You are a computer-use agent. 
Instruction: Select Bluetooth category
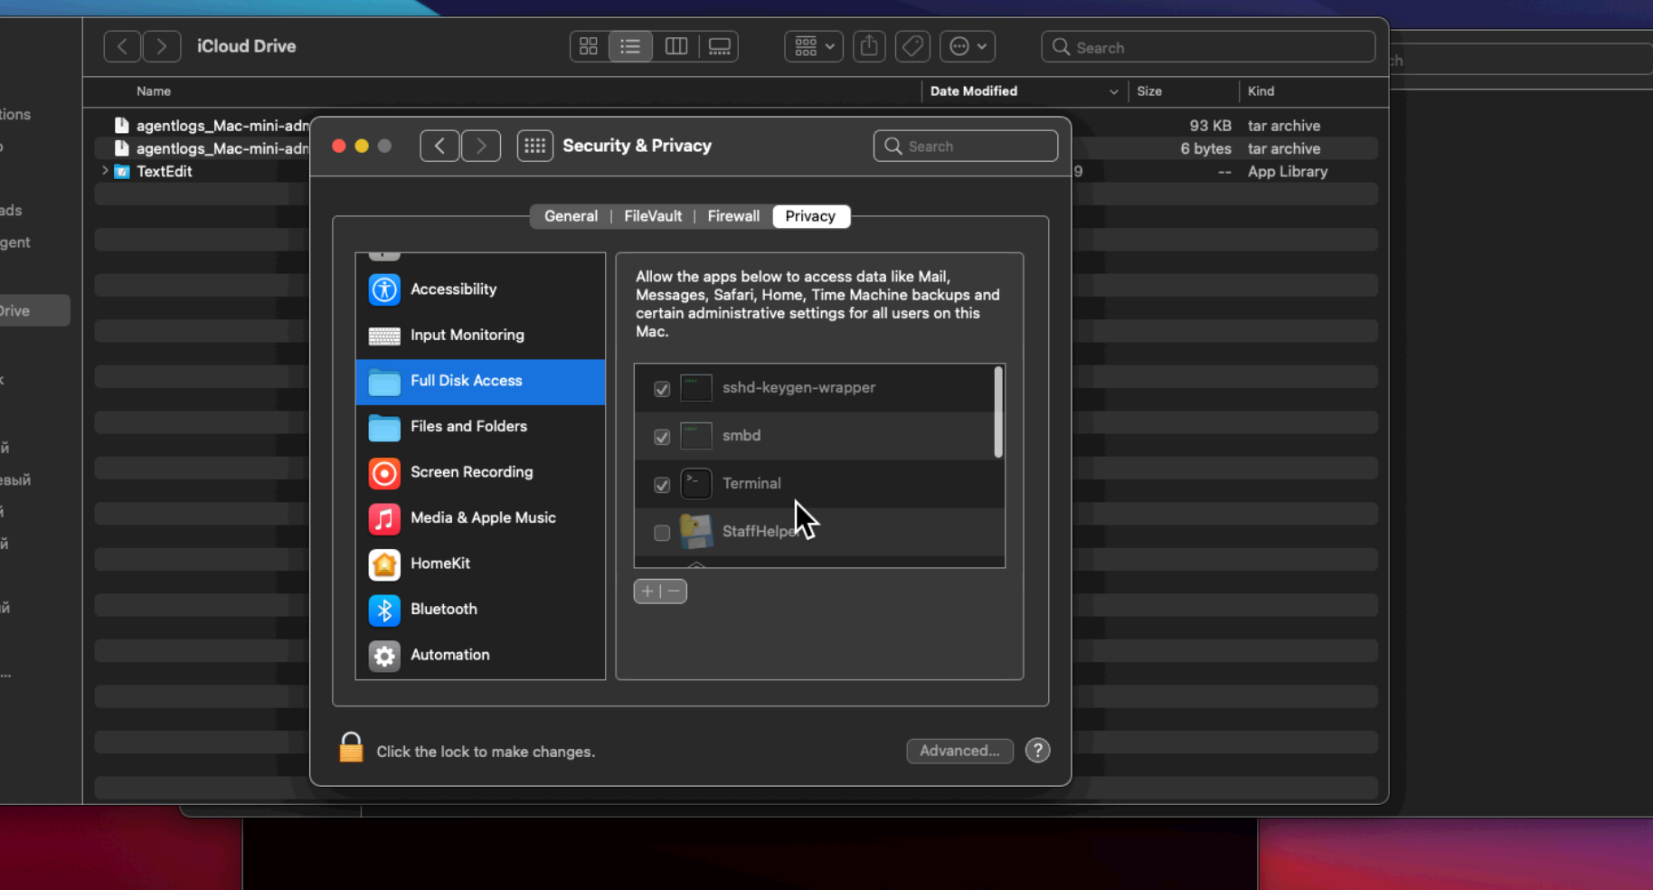point(480,609)
